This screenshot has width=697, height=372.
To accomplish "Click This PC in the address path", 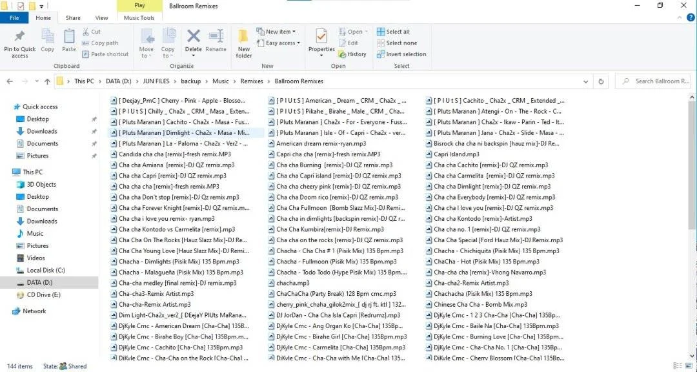I will (84, 81).
